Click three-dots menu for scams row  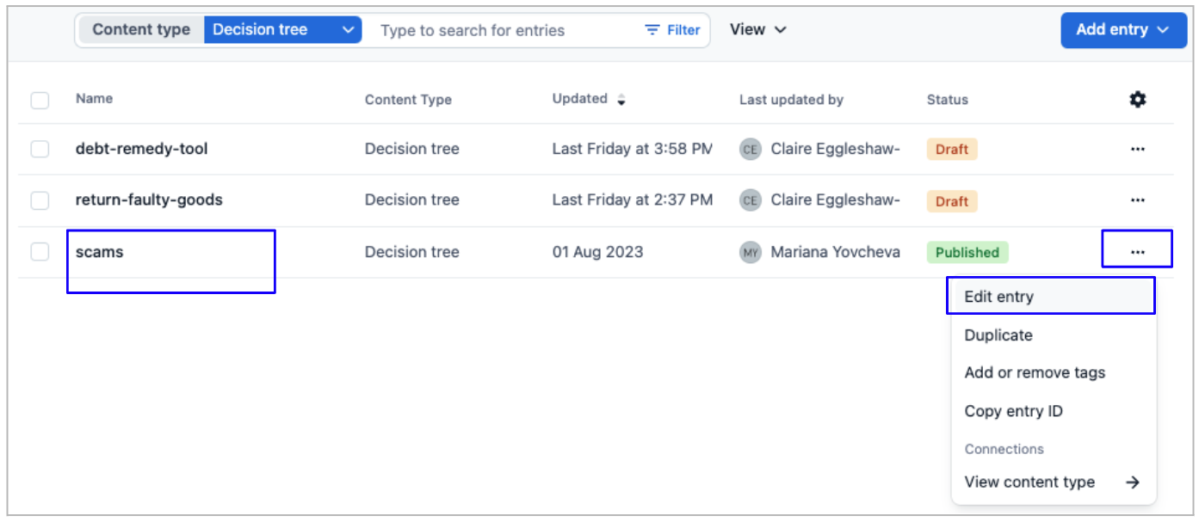(1137, 252)
